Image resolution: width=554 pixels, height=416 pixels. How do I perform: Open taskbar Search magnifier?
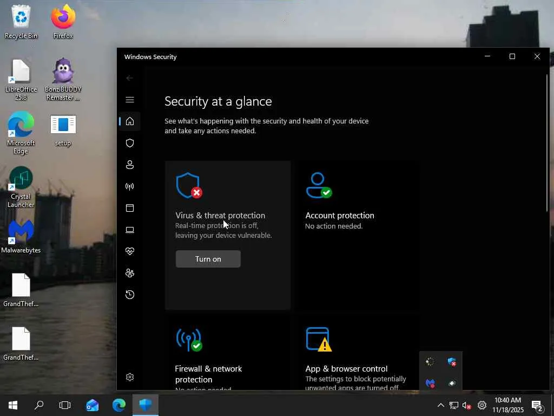[39, 405]
